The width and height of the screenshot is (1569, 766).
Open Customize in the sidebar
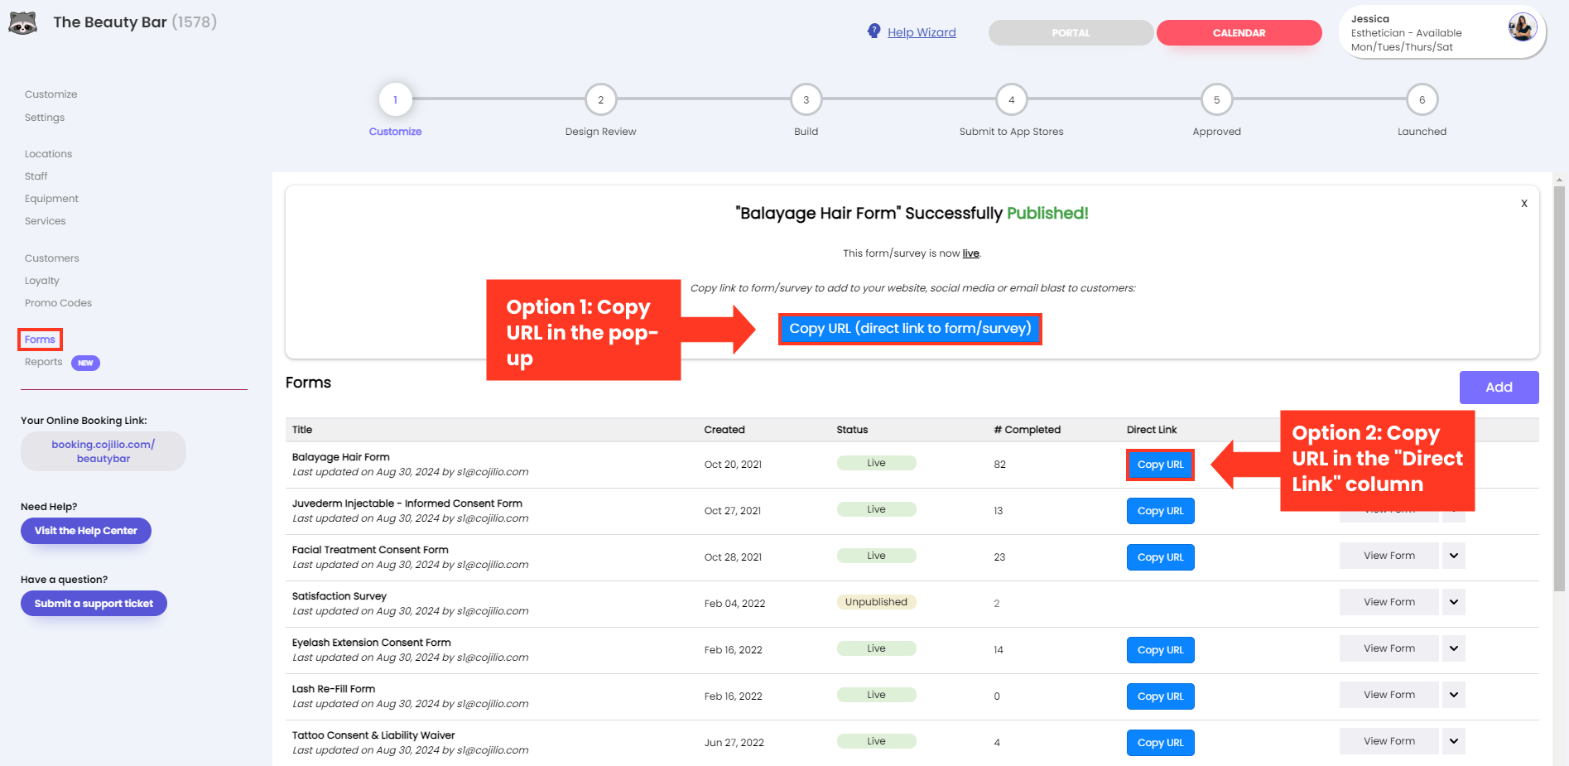(x=51, y=94)
